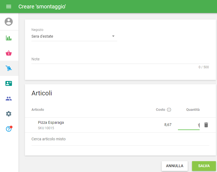
Task: Open the customers people section
Action: (9, 99)
